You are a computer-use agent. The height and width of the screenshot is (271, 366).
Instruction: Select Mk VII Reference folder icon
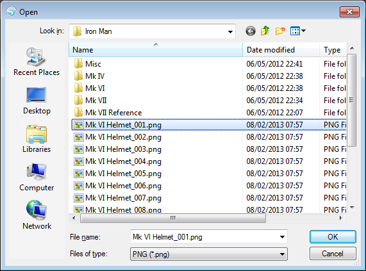[x=78, y=112]
